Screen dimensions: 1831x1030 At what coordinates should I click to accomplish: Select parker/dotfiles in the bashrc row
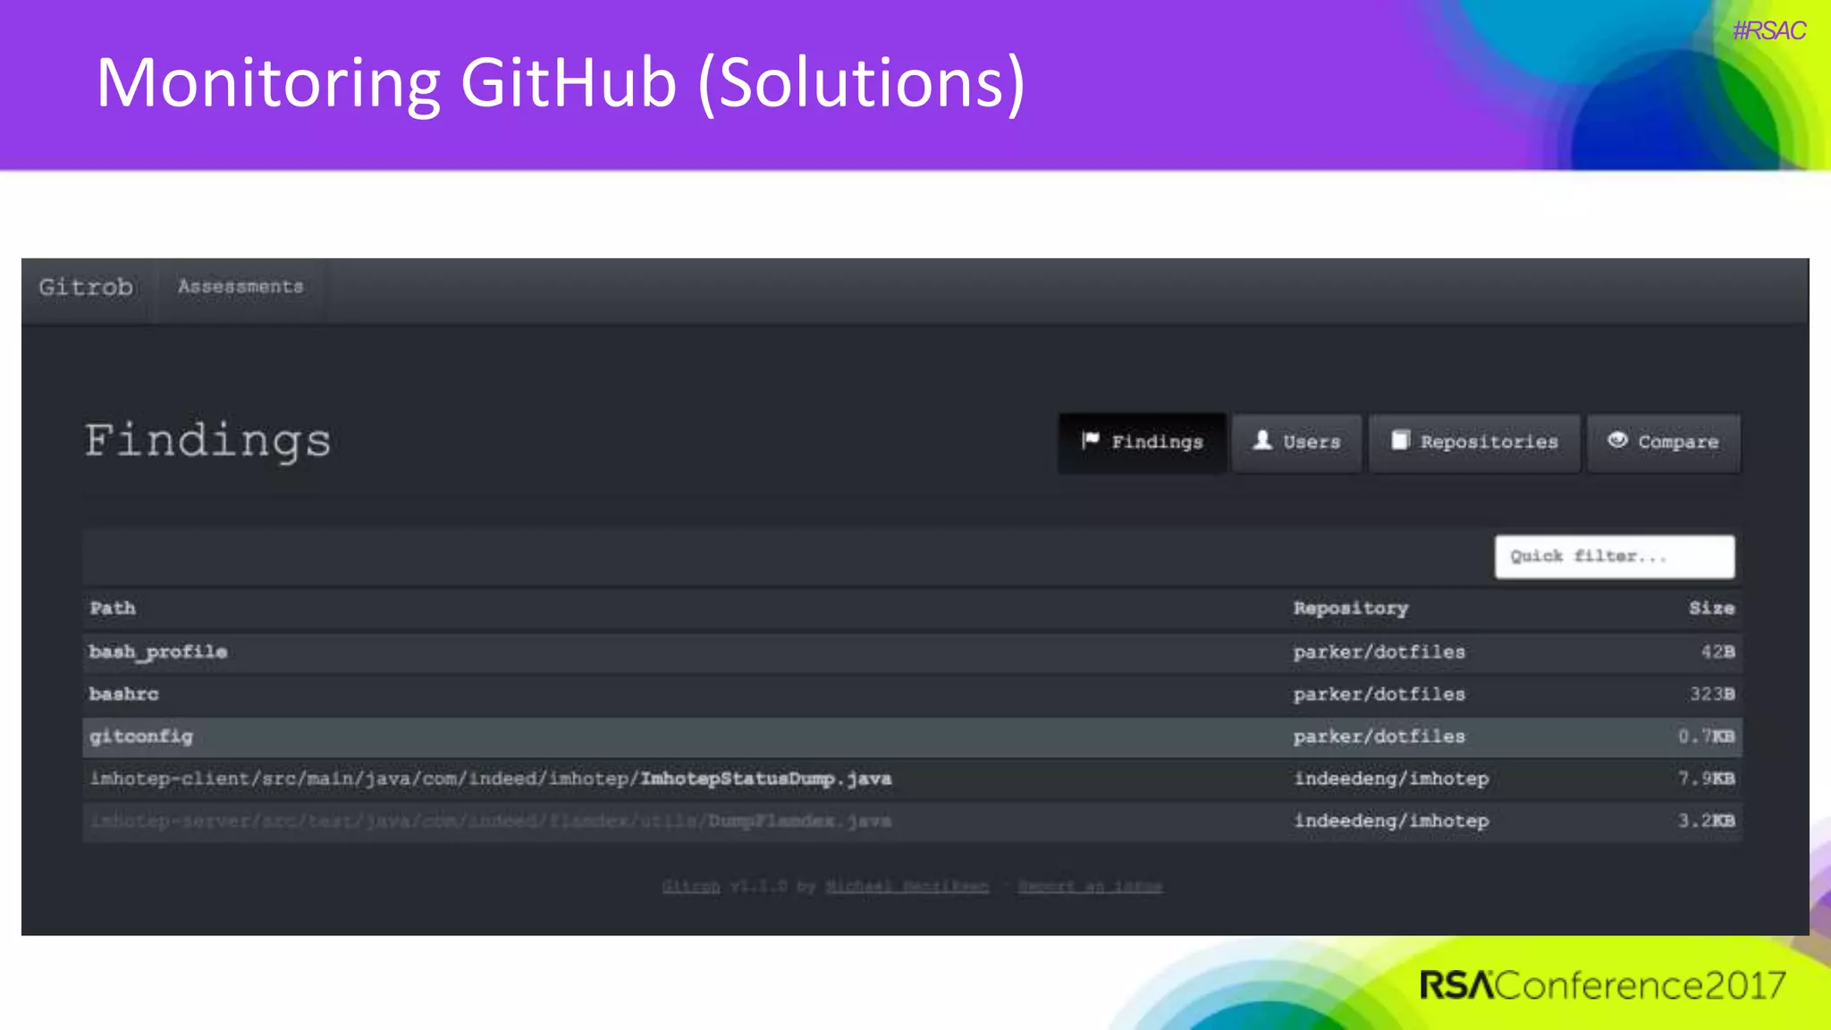(1379, 694)
